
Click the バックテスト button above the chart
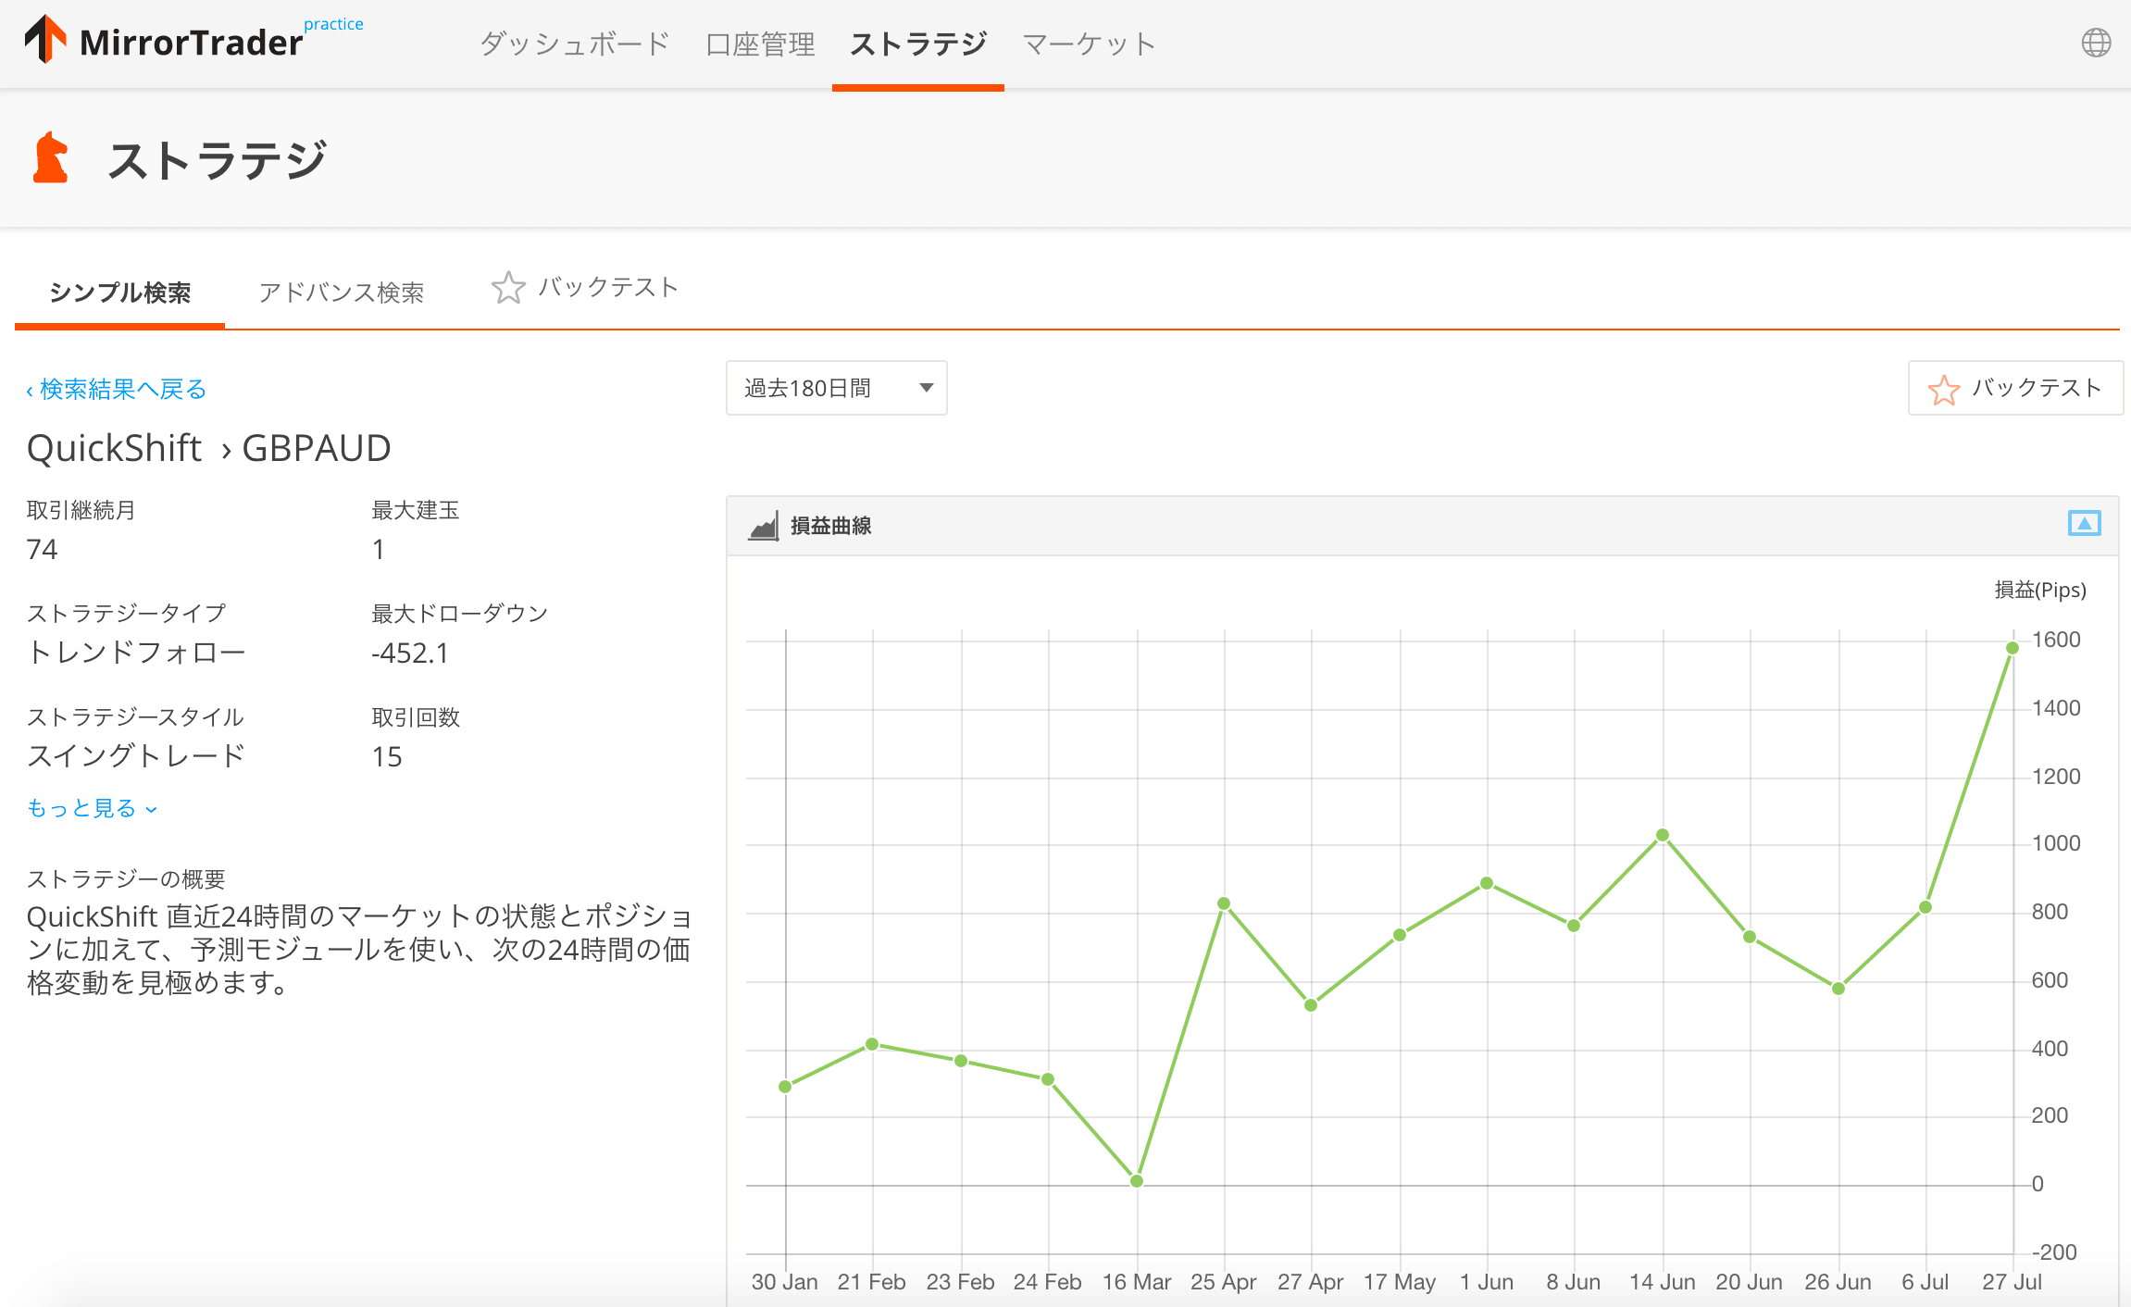[2015, 388]
